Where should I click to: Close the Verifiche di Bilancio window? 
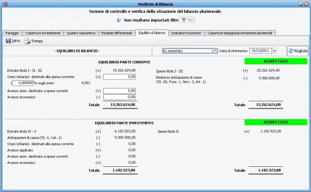[x=306, y=4]
